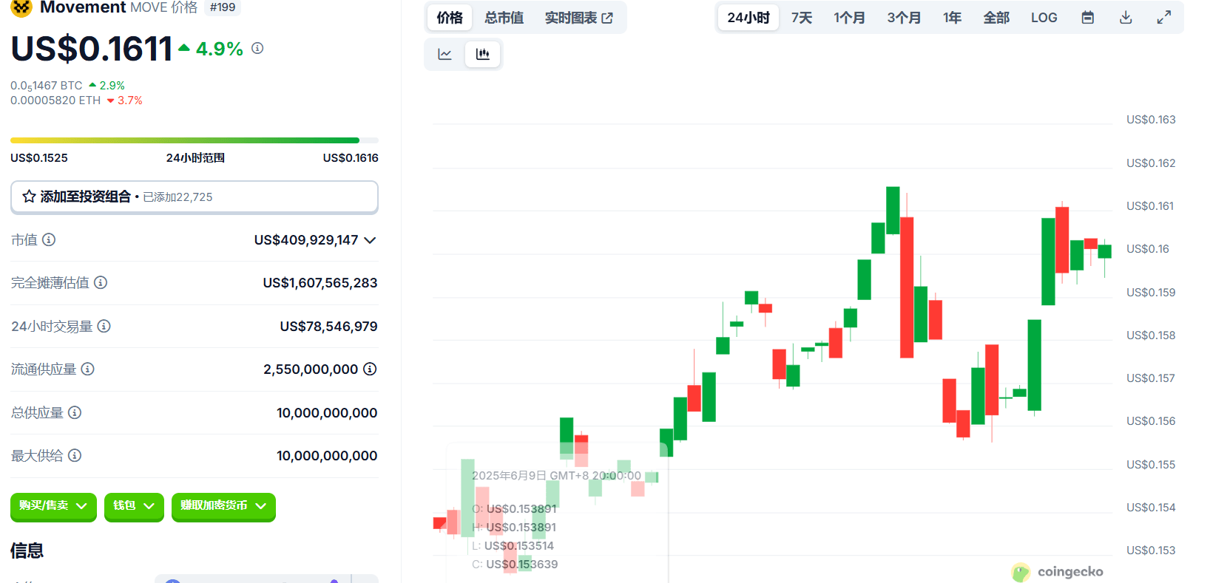Select the 实时图表 tab
Viewport: 1210px width, 583px height.
[x=578, y=18]
